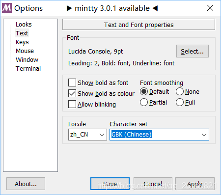This screenshot has height=195, width=221.
Task: Open the Terminal settings category
Action: (28, 69)
